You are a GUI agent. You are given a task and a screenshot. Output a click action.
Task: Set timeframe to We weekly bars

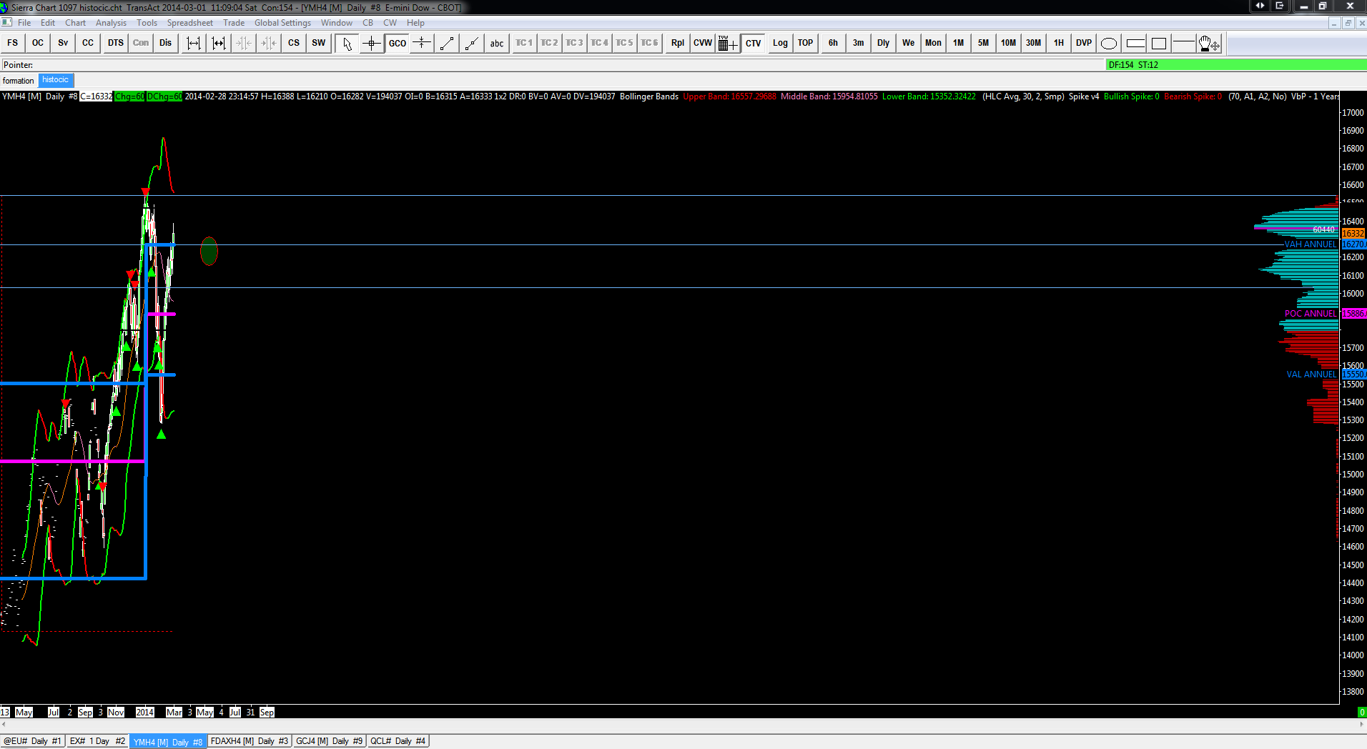(x=909, y=43)
